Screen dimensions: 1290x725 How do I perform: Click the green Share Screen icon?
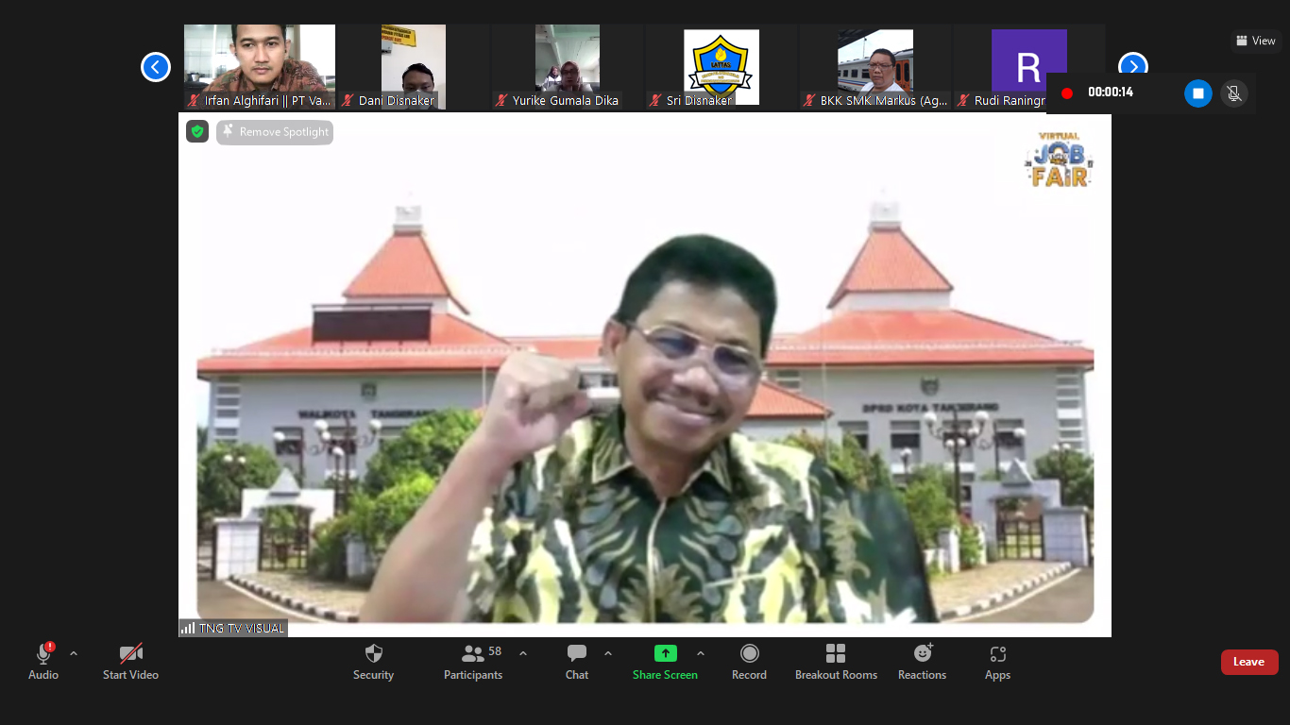point(665,654)
